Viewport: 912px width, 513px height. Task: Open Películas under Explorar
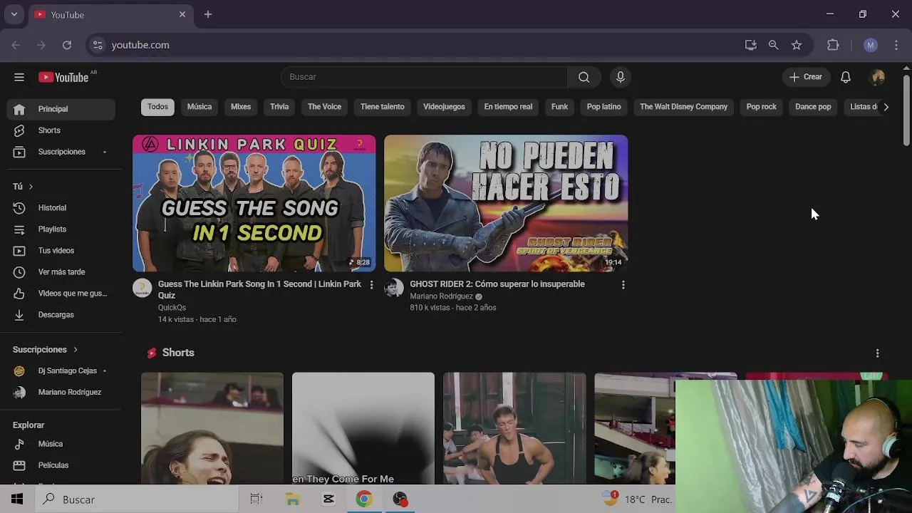pyautogui.click(x=61, y=465)
